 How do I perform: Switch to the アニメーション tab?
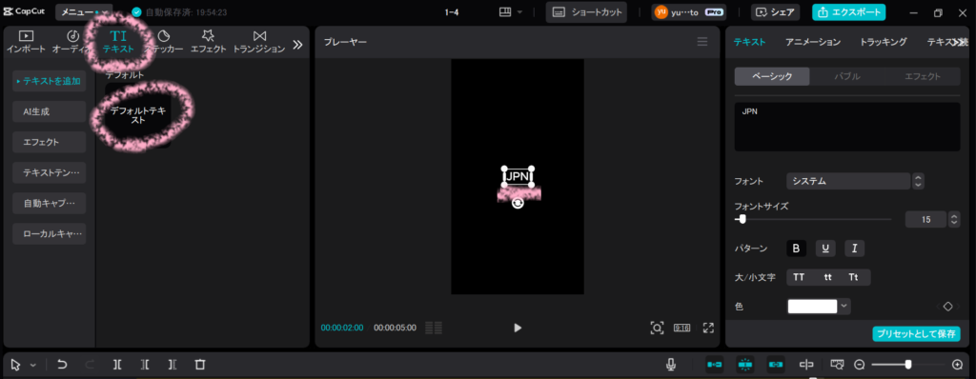813,42
